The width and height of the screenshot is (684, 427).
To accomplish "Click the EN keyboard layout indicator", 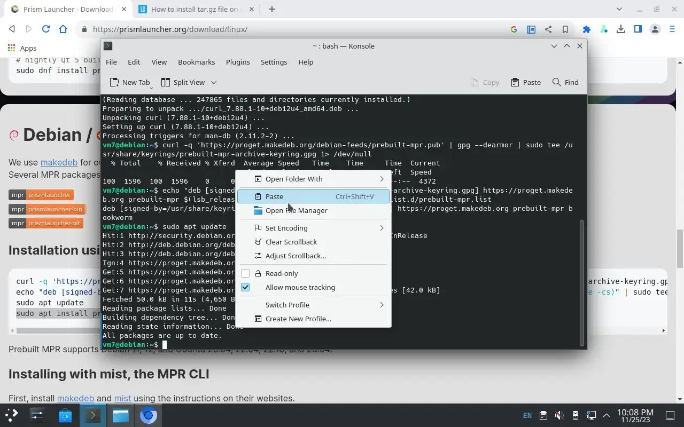I will pos(527,415).
